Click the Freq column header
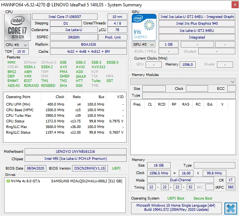This screenshot has height=216, width=239. 137,104
